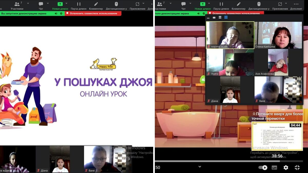
Task: Stop sharing via right Остановить совместное использование
Action: click(x=236, y=13)
